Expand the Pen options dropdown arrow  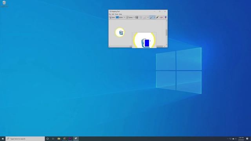(155, 17)
